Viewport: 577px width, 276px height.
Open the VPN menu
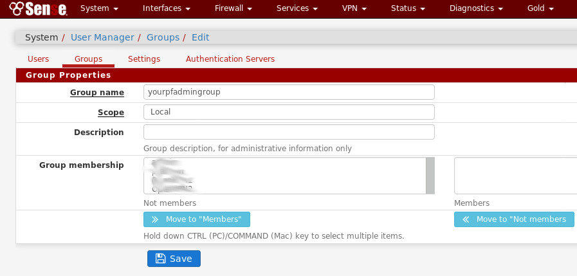(354, 9)
